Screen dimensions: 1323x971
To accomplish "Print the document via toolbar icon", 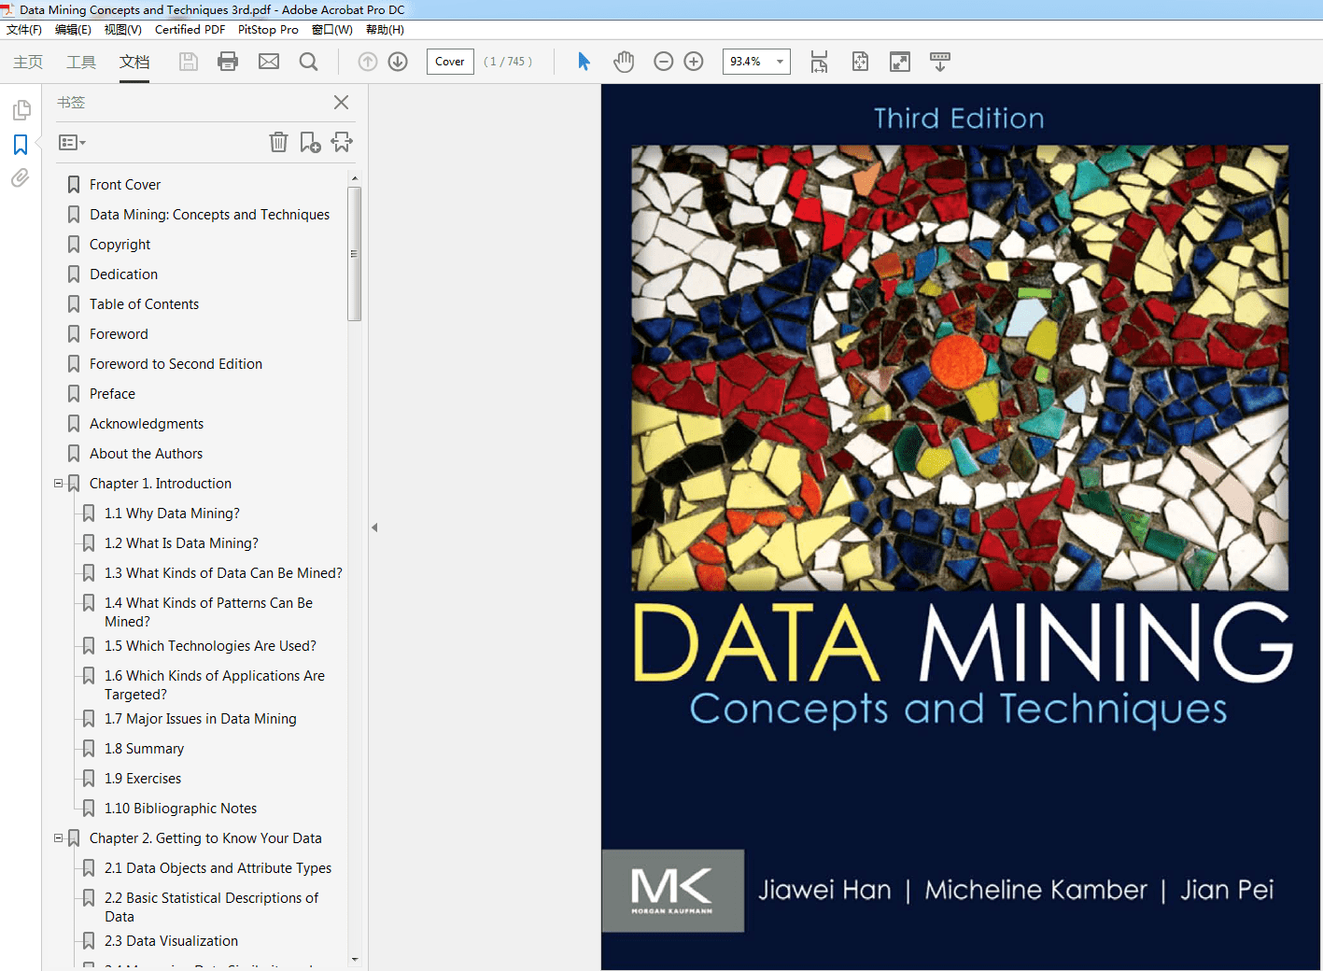I will click(227, 62).
